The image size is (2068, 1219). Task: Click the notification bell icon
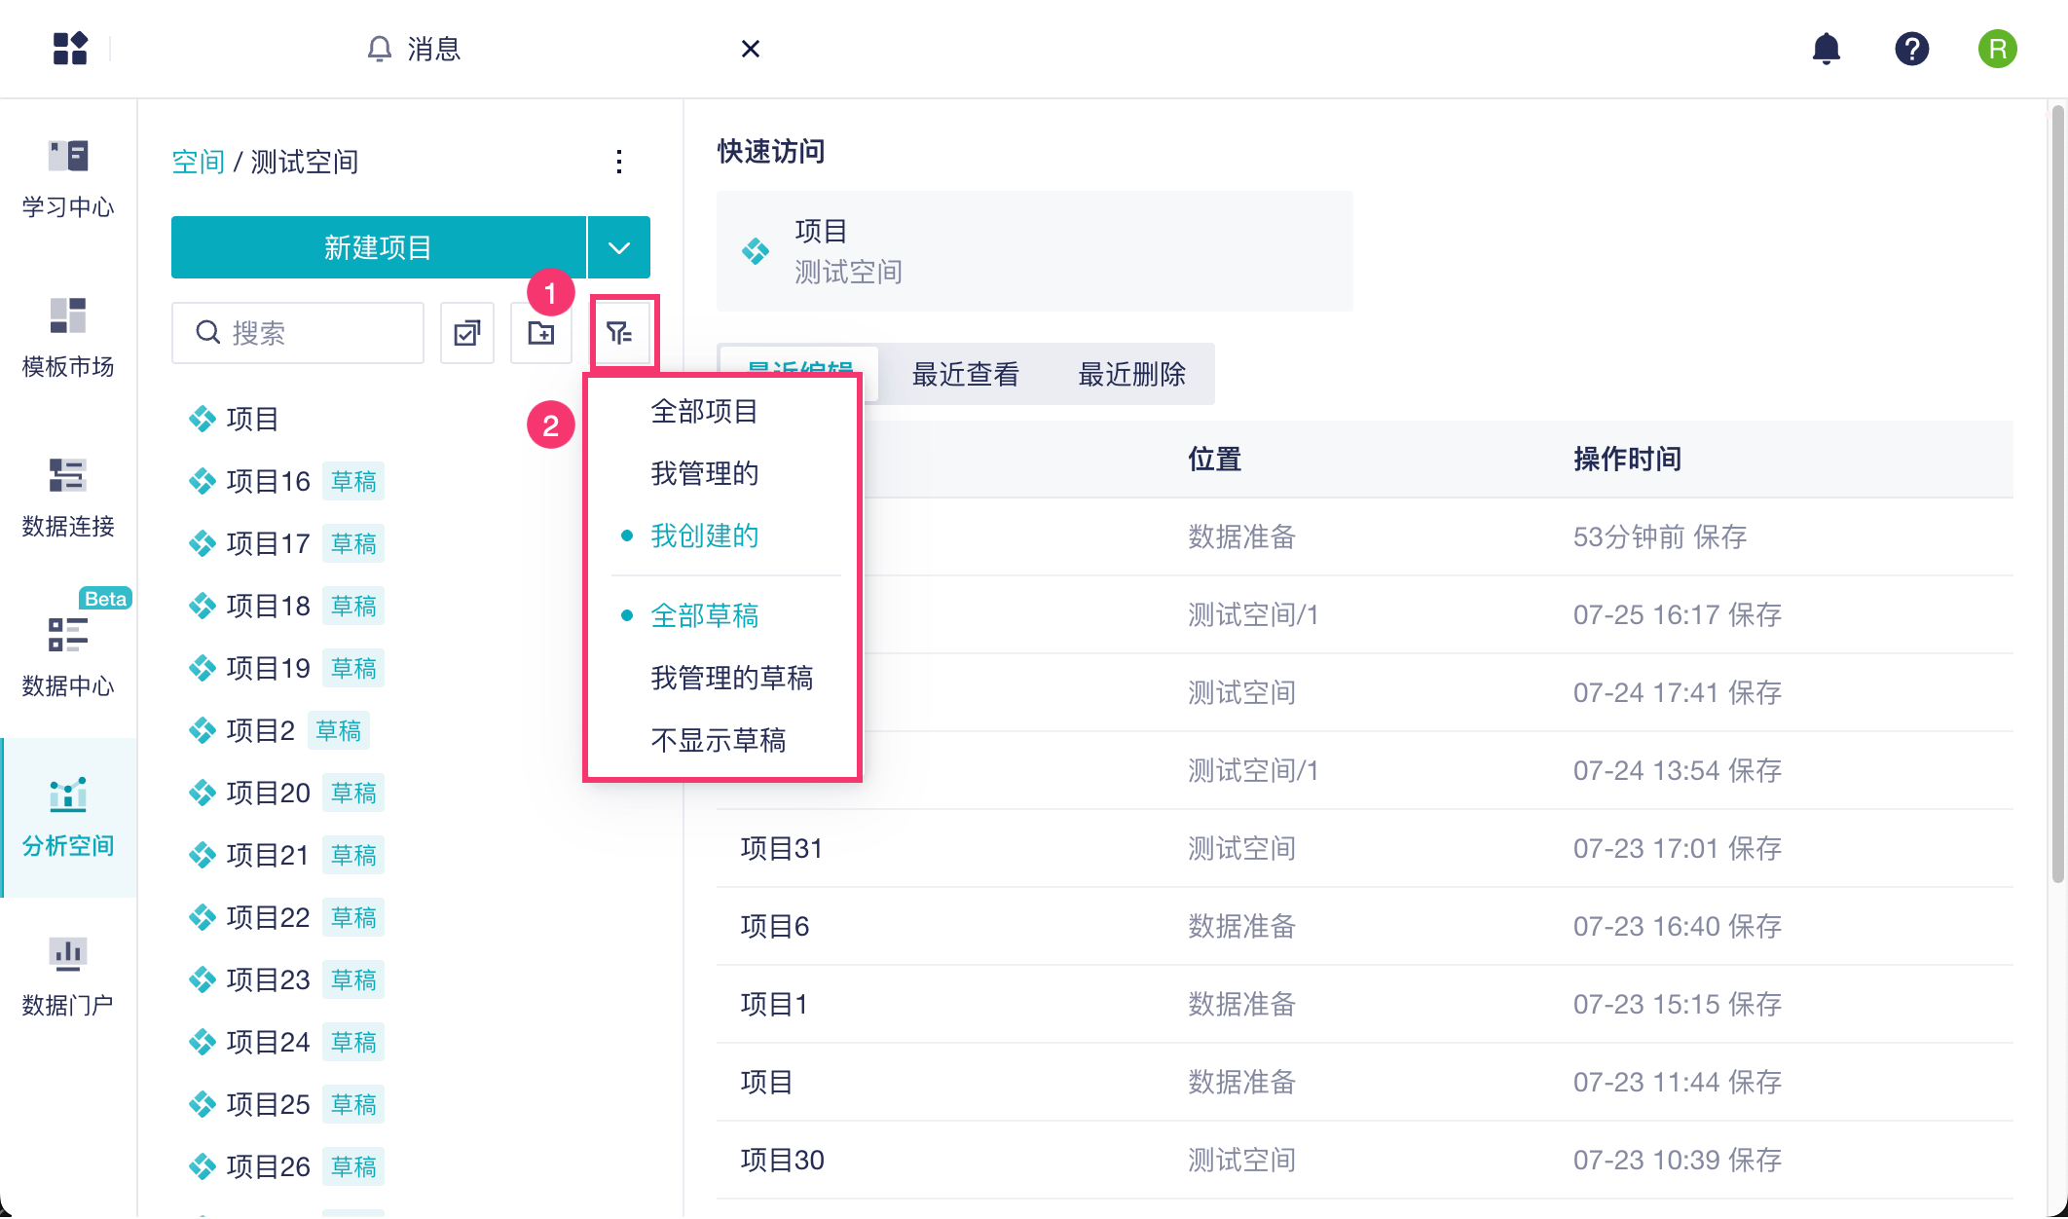1826,49
